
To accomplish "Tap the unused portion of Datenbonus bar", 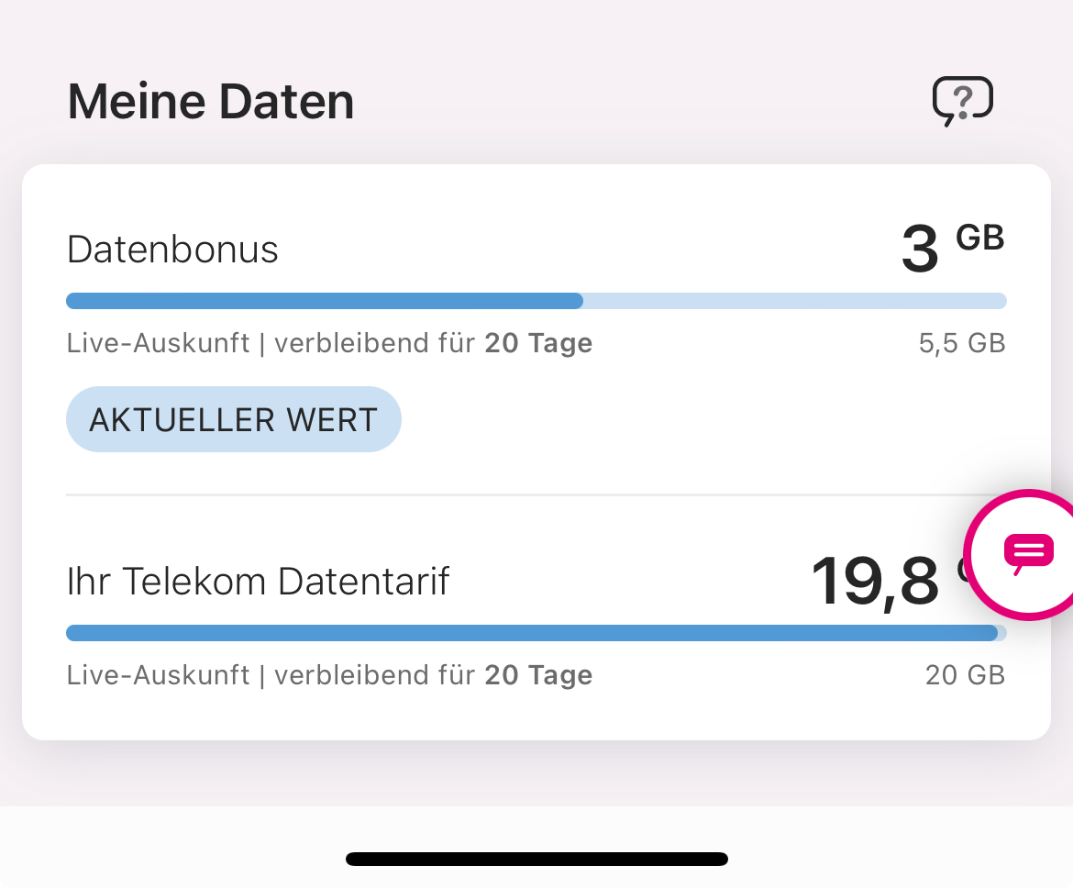I will pos(794,301).
